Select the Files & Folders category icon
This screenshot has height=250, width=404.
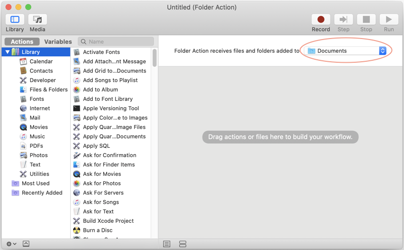(23, 90)
